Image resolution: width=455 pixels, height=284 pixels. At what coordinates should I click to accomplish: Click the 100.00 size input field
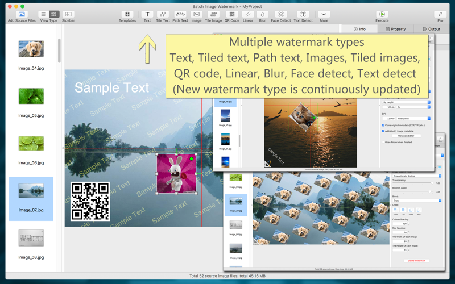(389, 107)
